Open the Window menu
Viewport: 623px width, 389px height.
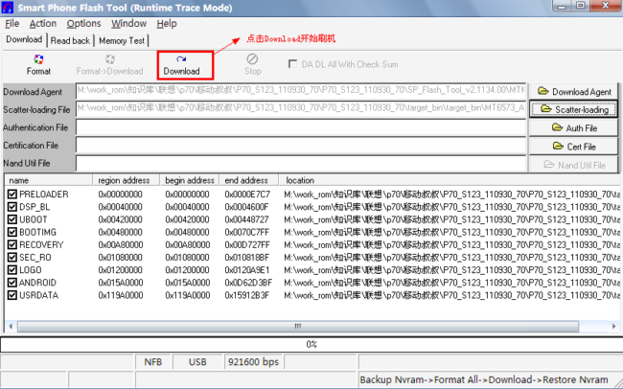click(x=128, y=23)
